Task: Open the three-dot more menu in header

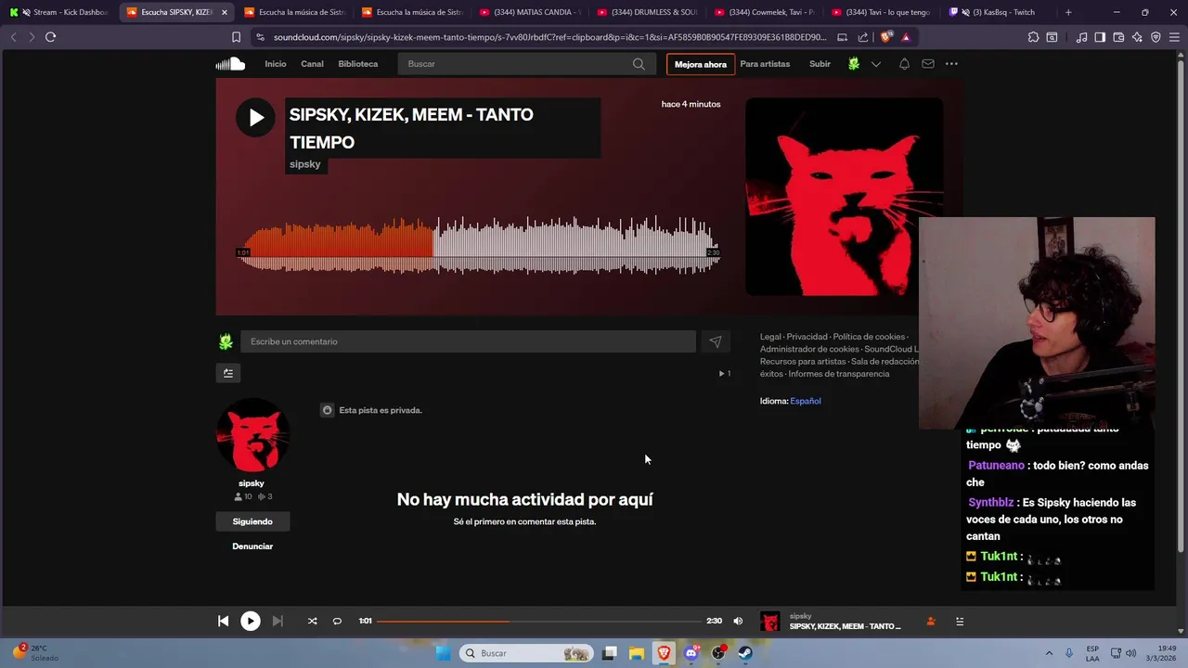Action: [951, 64]
